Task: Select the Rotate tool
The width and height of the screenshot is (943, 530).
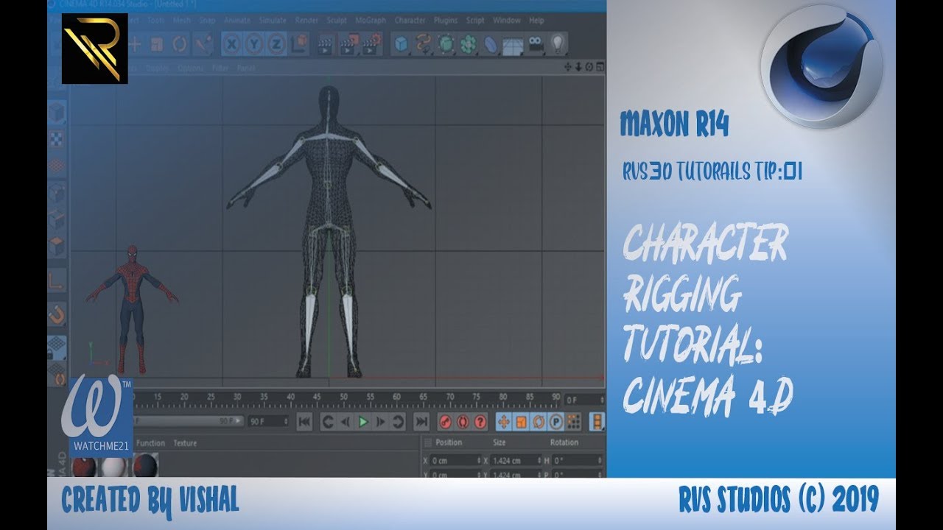Action: pyautogui.click(x=180, y=44)
